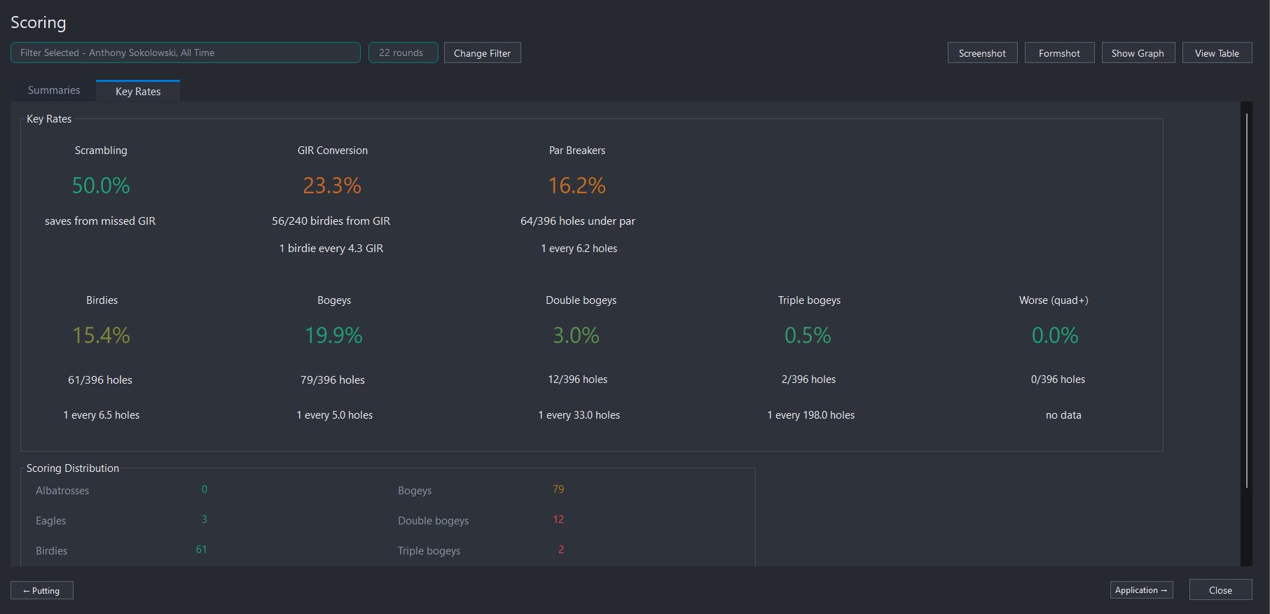The width and height of the screenshot is (1270, 614).
Task: Click the vertical scrollbar on the right
Action: pos(1247,301)
